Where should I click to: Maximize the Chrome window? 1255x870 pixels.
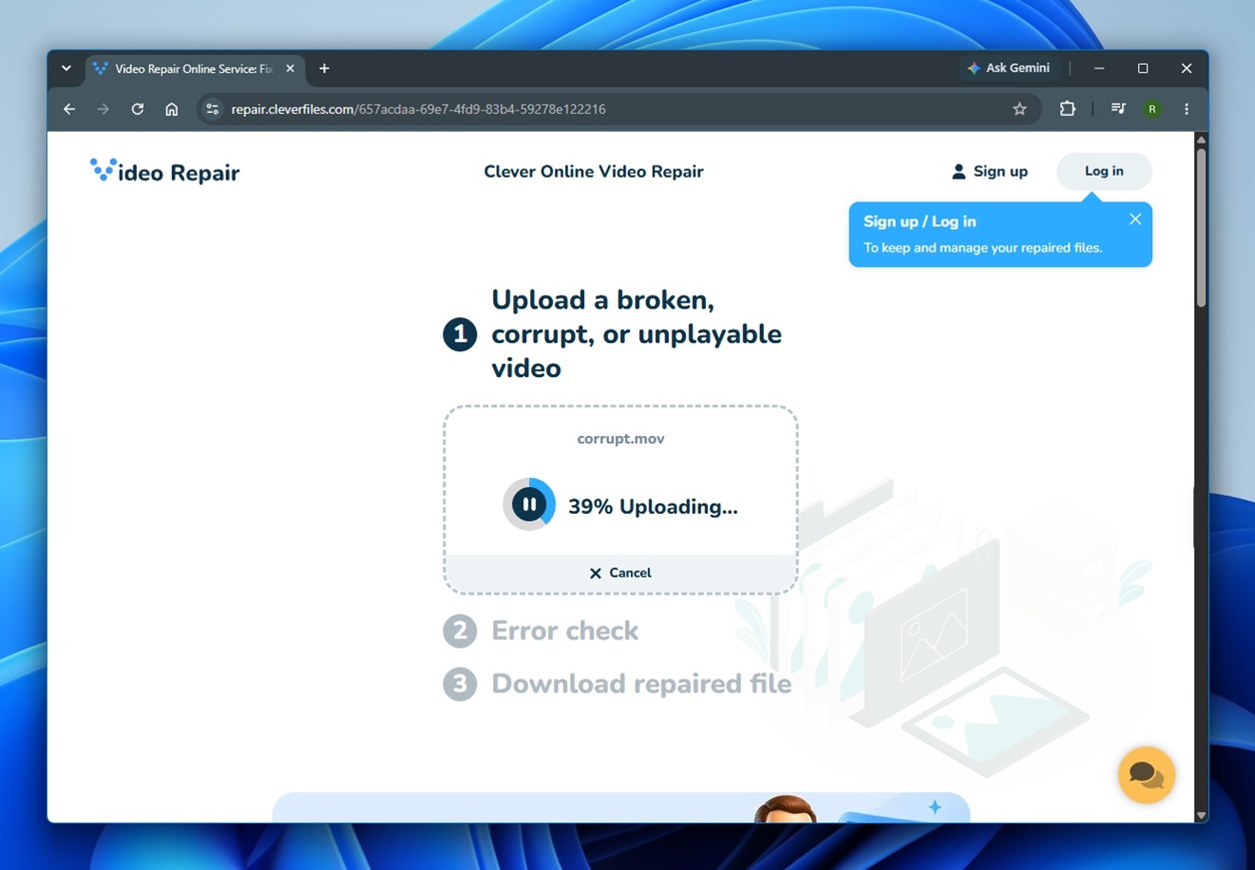pyautogui.click(x=1143, y=69)
